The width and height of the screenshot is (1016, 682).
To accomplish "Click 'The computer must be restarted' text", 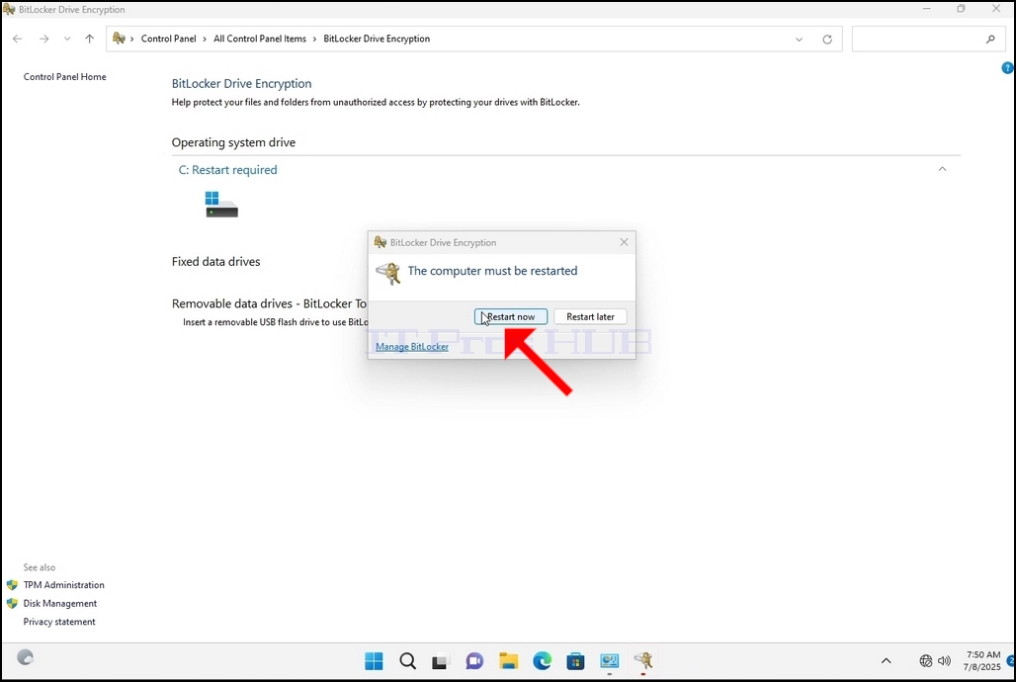I will point(492,271).
